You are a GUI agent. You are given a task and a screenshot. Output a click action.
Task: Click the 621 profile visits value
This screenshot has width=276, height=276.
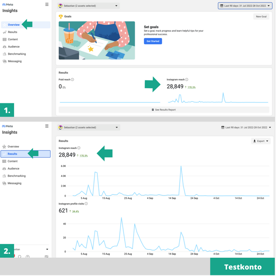tap(63, 211)
